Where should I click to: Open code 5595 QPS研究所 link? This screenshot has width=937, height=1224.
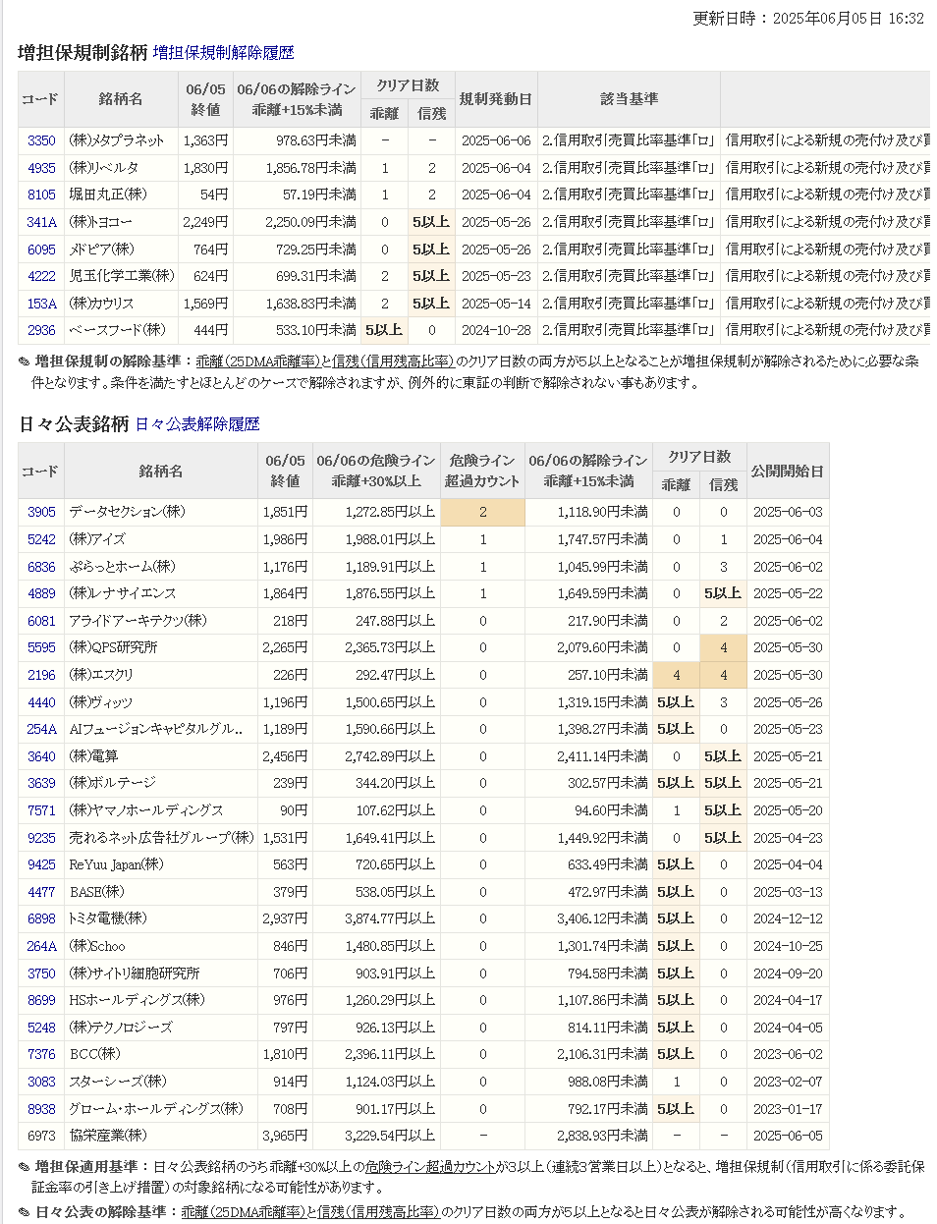click(x=41, y=648)
